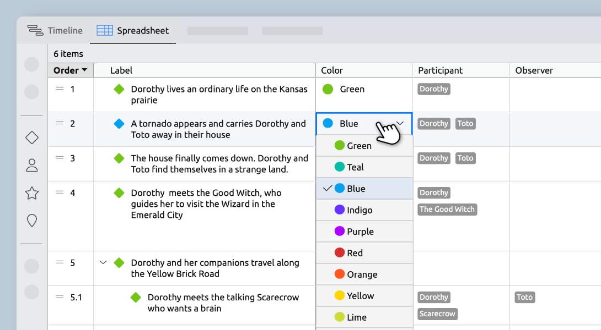This screenshot has height=330, width=601.
Task: Click The Good Witch participant tag
Action: click(x=447, y=209)
